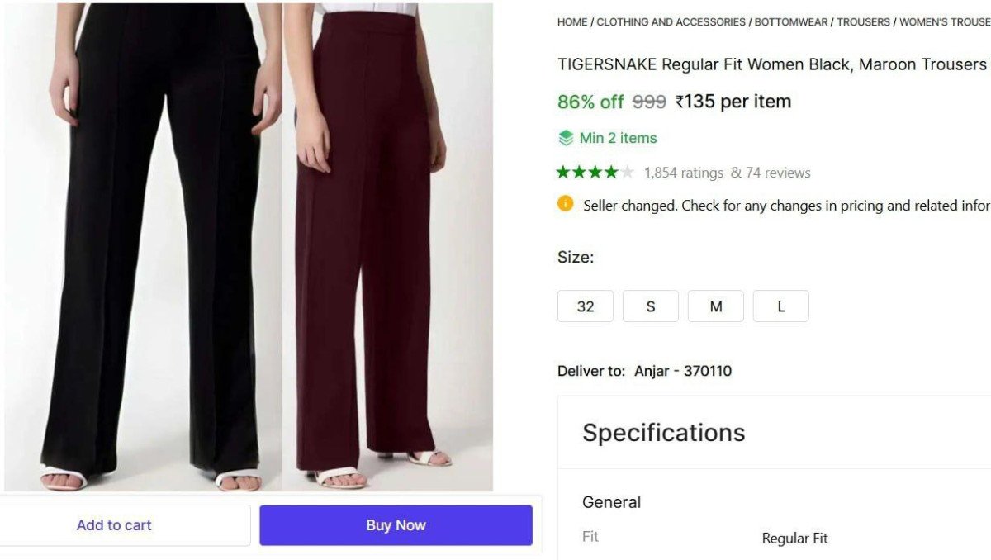The width and height of the screenshot is (991, 560).
Task: Open the plain TROUSERS breadcrumb link
Action: (x=863, y=22)
